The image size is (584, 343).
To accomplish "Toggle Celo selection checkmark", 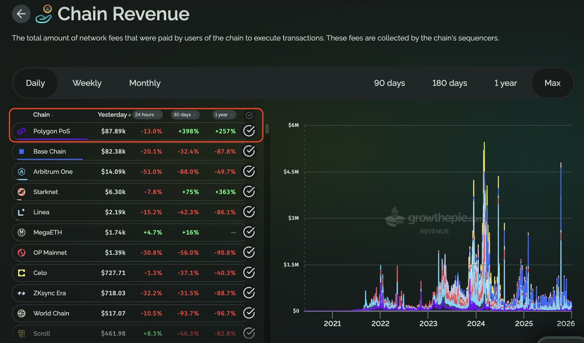I will pos(249,272).
